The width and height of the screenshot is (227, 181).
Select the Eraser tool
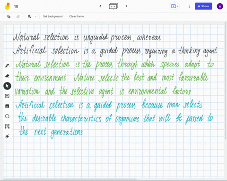coord(7,76)
